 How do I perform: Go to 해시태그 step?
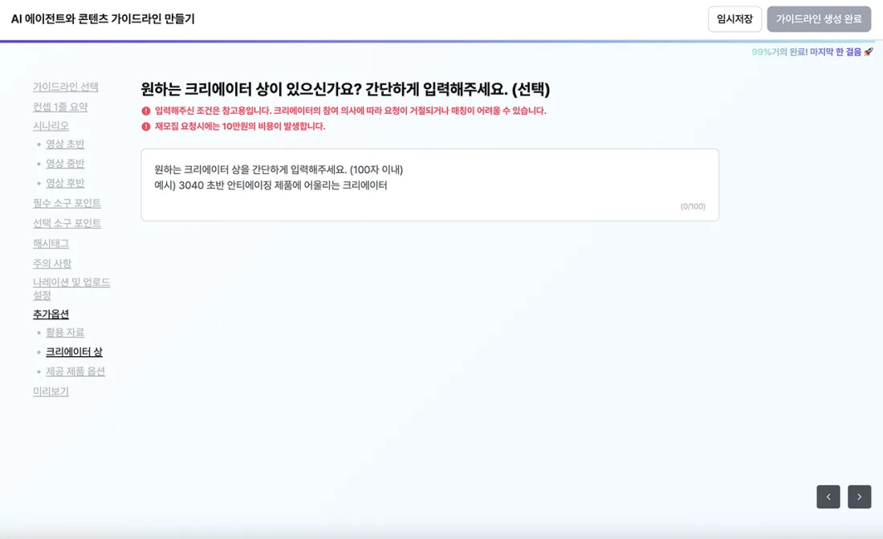pos(51,244)
